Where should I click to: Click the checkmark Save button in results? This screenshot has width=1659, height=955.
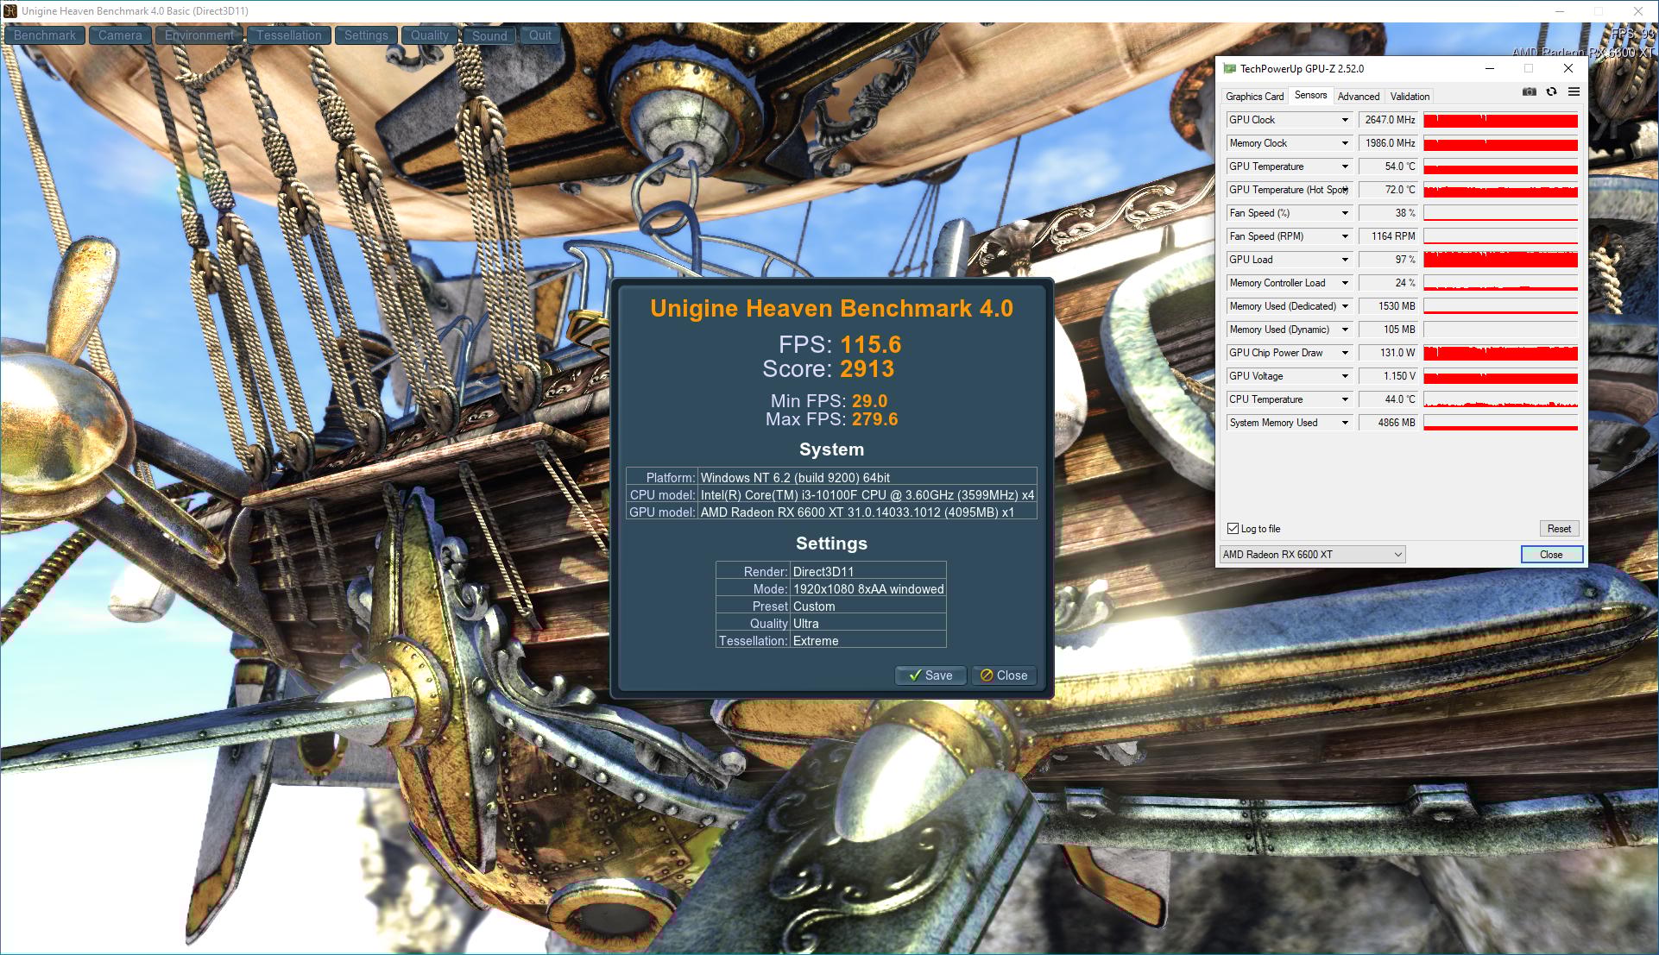[x=930, y=675]
